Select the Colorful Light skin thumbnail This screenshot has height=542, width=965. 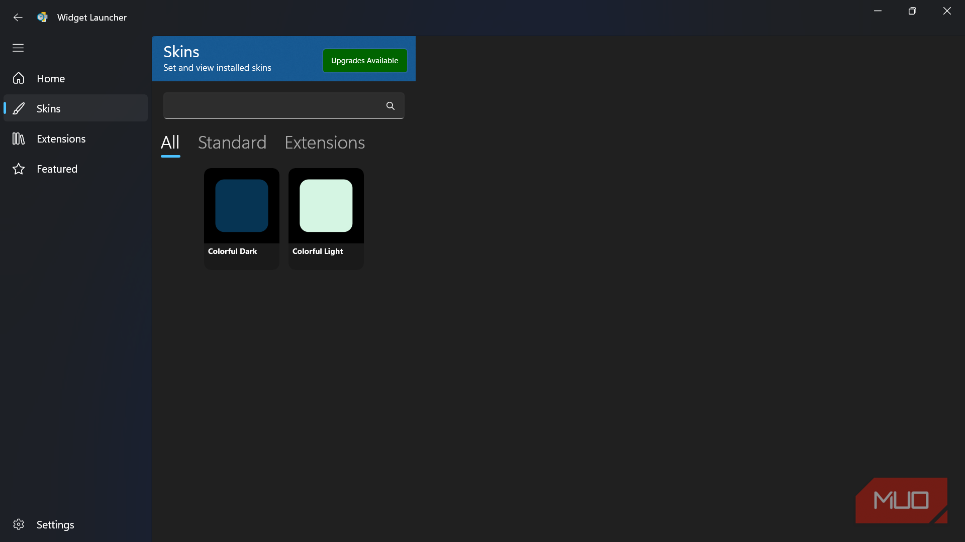[326, 206]
